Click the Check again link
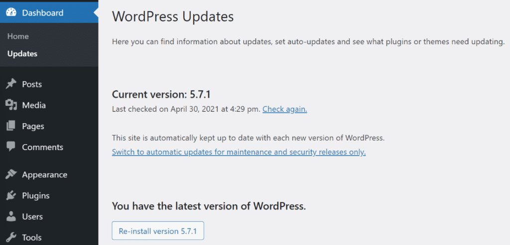Screen dimensions: 510x245 (285, 109)
